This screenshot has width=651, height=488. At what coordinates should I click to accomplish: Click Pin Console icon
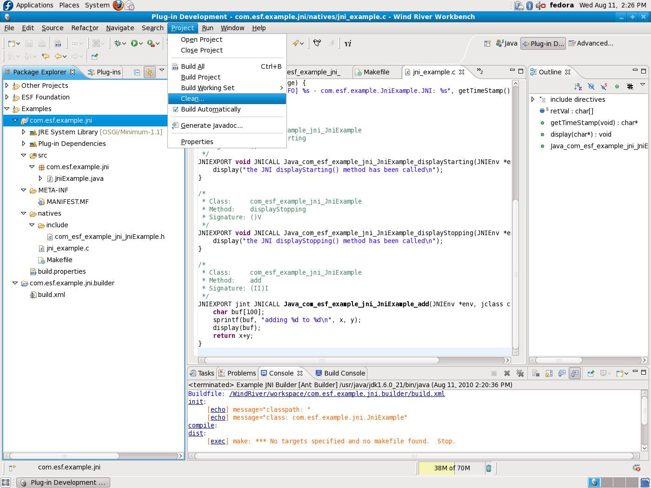(x=591, y=373)
